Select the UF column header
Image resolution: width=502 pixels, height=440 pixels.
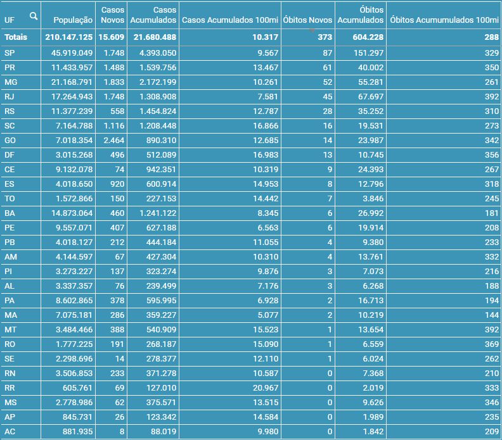(x=10, y=20)
